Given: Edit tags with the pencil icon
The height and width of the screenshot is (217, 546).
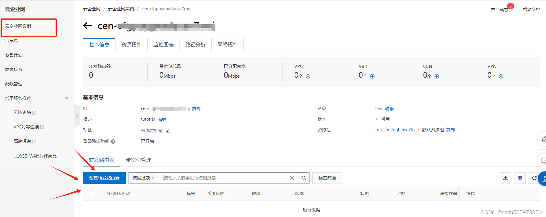Looking at the screenshot, I should tap(168, 131).
